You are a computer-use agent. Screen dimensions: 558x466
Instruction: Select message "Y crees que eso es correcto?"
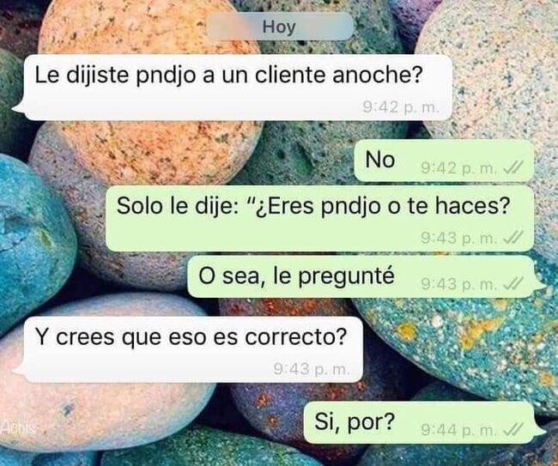coord(187,349)
